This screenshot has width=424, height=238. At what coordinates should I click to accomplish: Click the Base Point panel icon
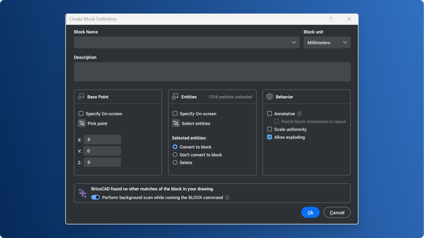(81, 96)
